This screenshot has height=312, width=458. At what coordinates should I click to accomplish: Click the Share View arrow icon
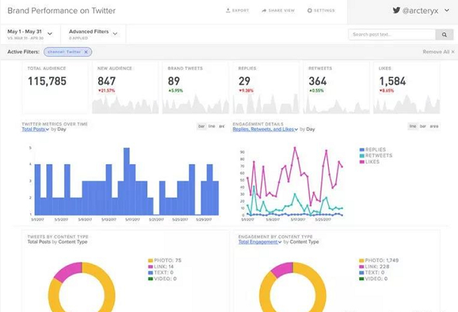pyautogui.click(x=264, y=11)
